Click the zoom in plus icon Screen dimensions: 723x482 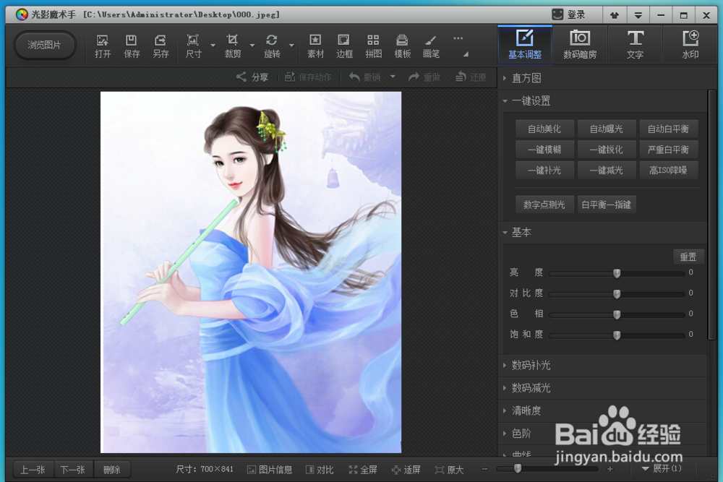(610, 469)
